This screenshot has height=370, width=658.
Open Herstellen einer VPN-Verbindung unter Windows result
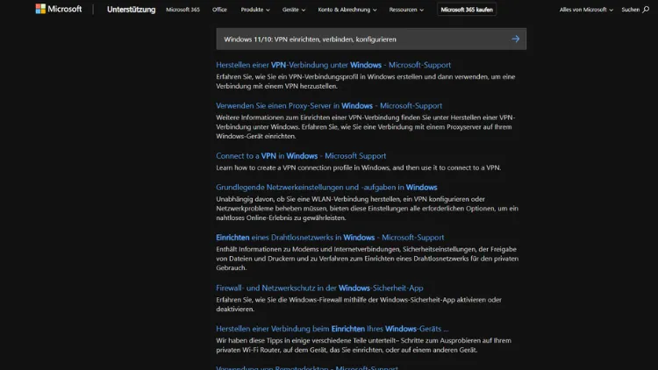333,65
